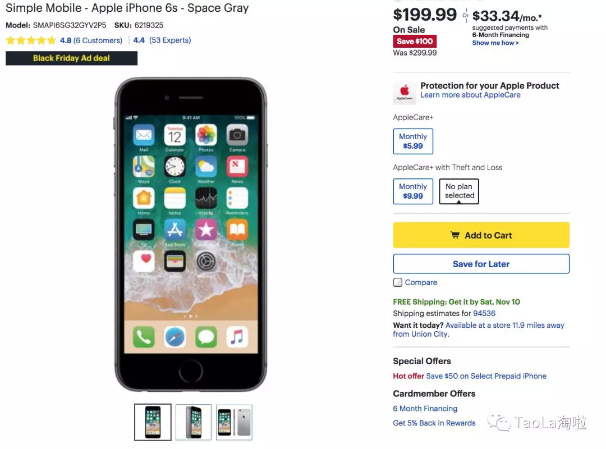Click the Camera app icon on phone image
The image size is (606, 449).
237,135
